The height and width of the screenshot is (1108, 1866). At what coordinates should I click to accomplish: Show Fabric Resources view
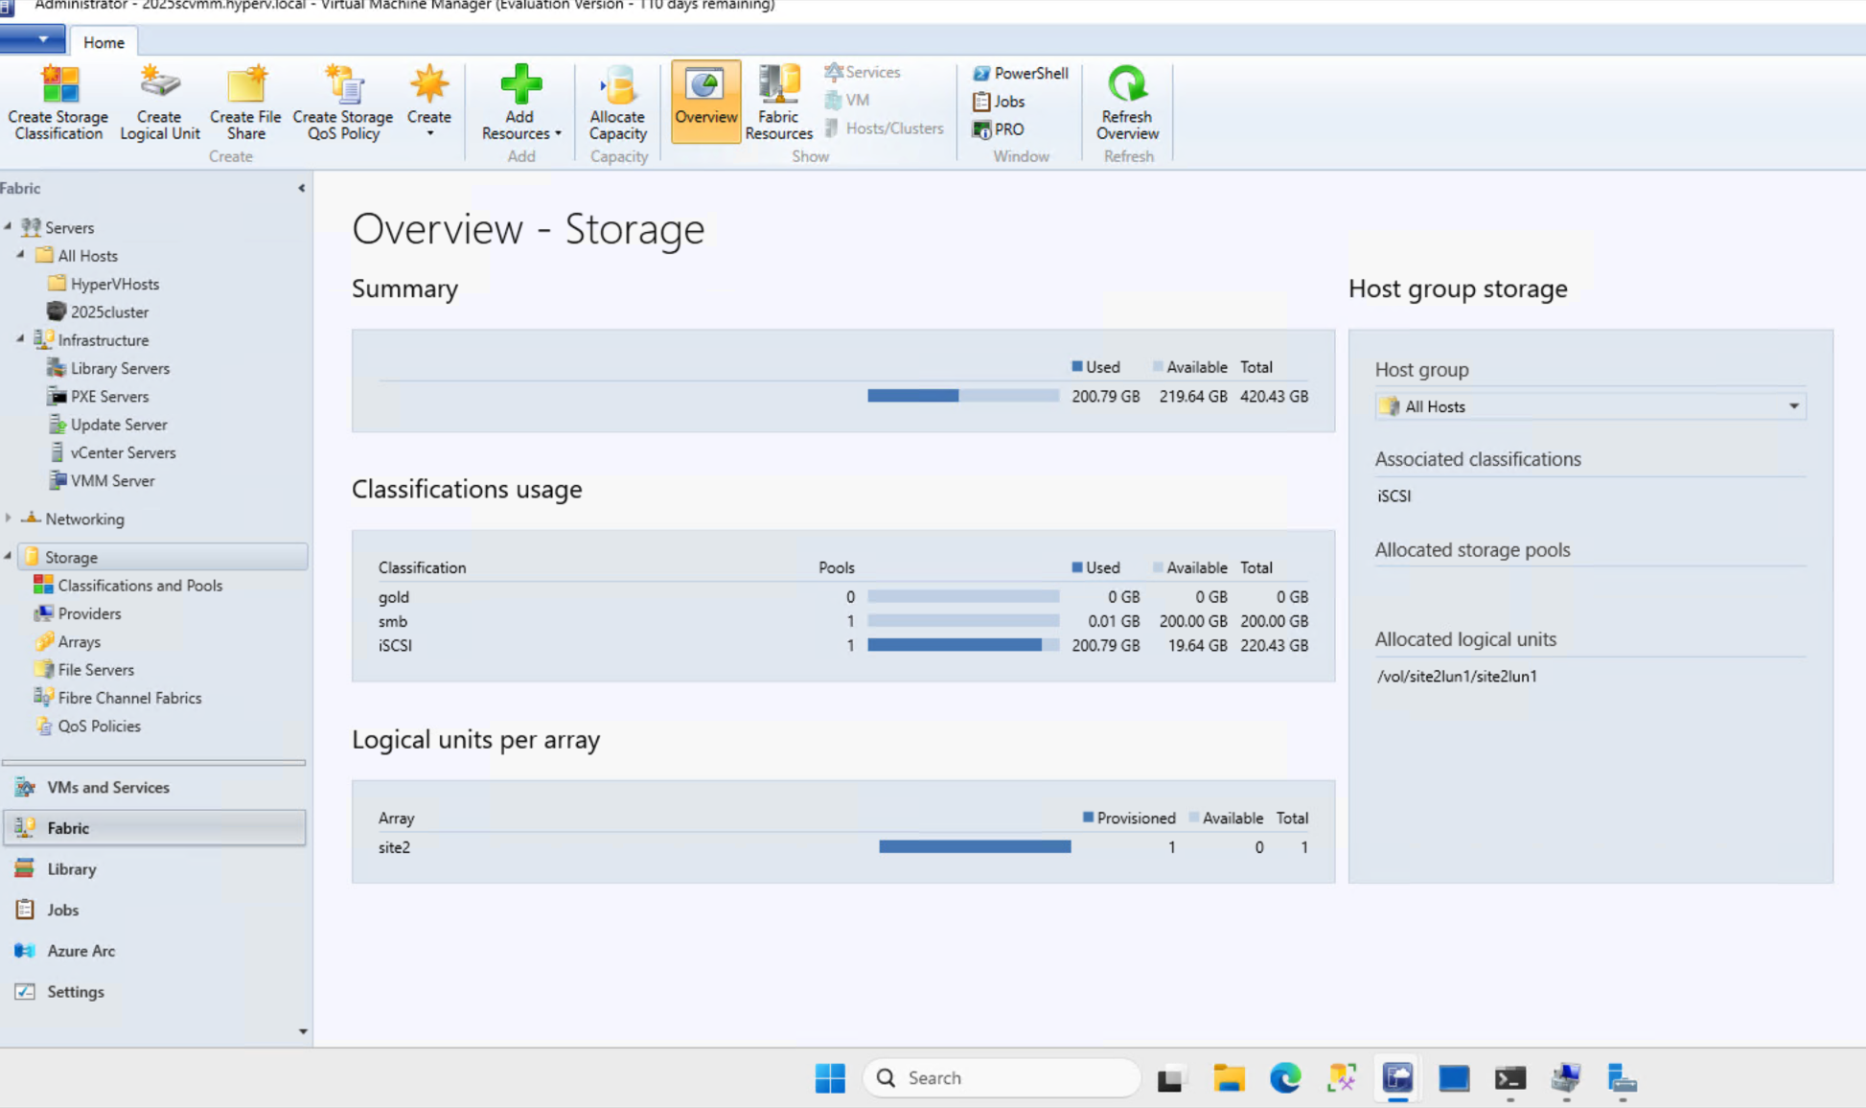pos(778,102)
